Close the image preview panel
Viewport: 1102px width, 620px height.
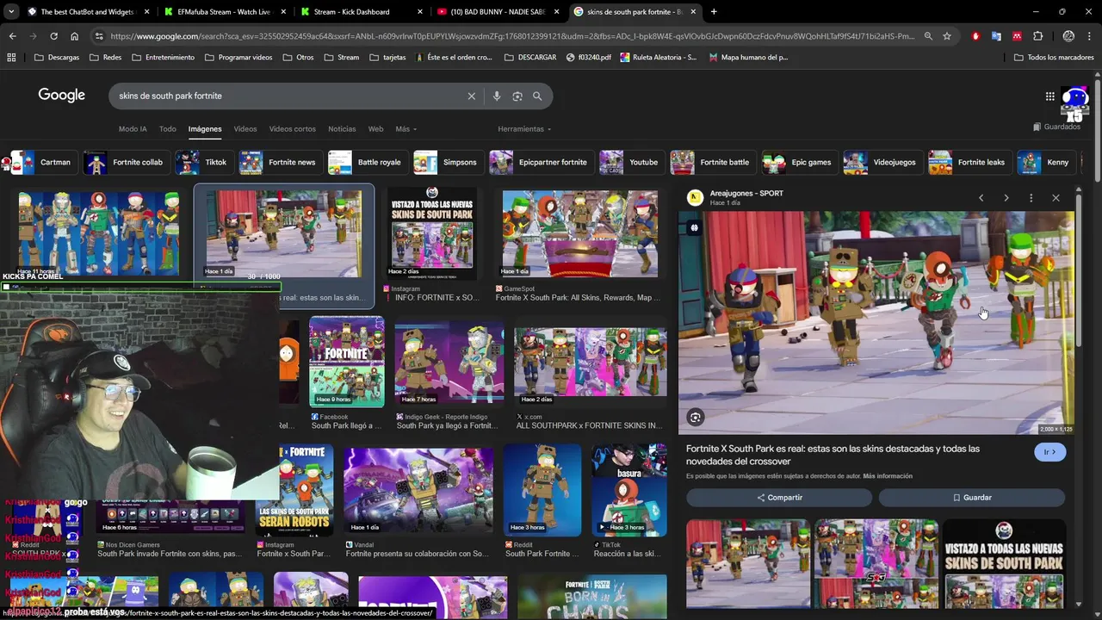click(x=1056, y=198)
